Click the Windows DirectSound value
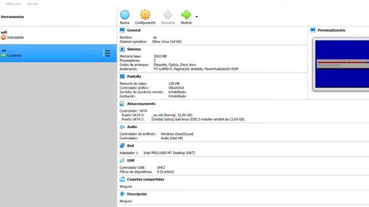Image resolution: width=369 pixels, height=207 pixels. point(177,134)
